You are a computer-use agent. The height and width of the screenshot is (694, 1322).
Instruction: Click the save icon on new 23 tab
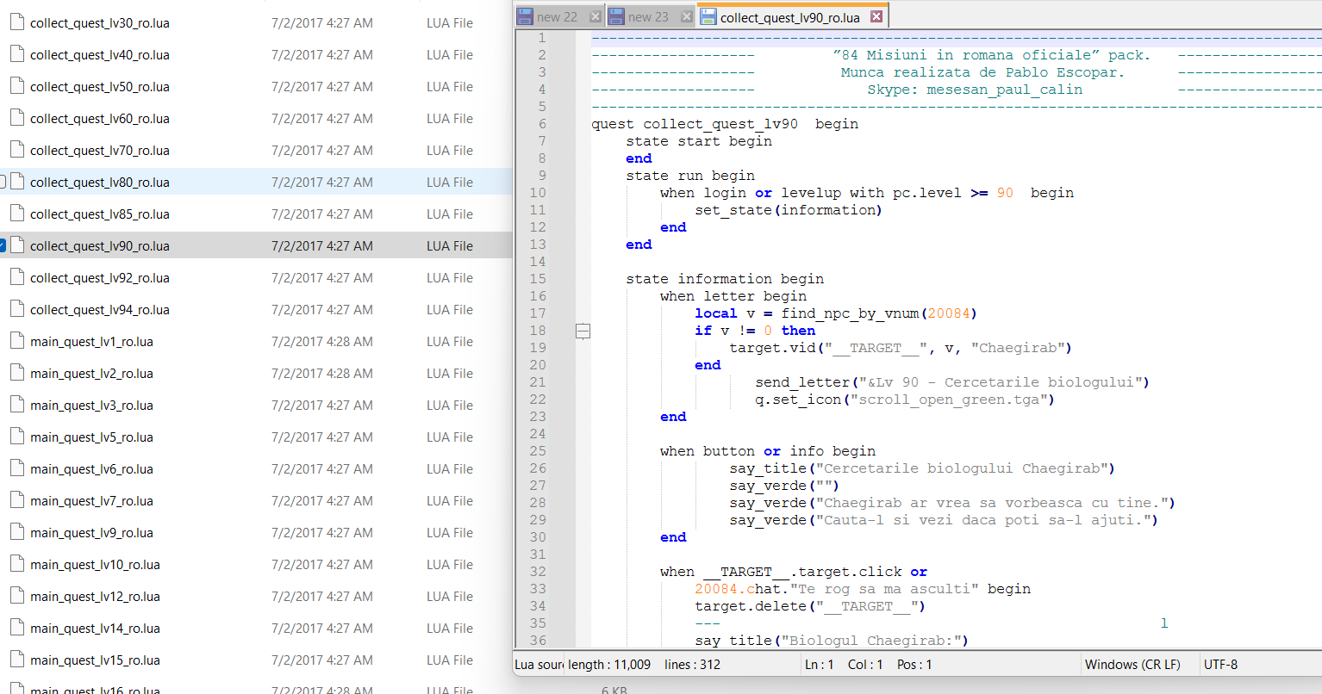tap(616, 16)
